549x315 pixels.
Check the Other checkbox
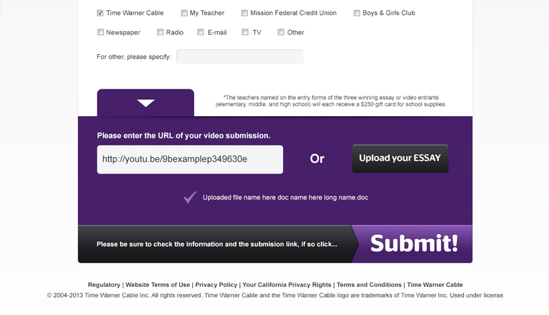tap(281, 32)
